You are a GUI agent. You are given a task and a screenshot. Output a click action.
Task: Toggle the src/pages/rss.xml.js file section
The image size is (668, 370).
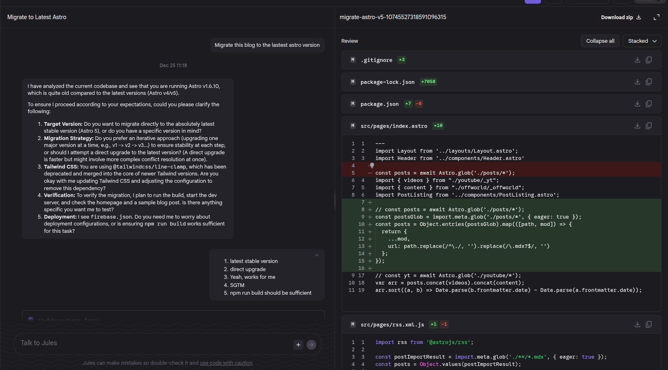pos(392,325)
